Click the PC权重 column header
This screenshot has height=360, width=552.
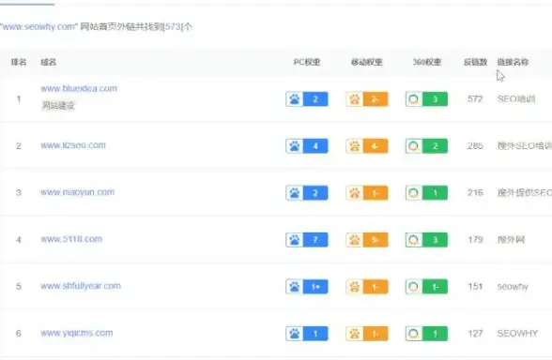point(307,62)
